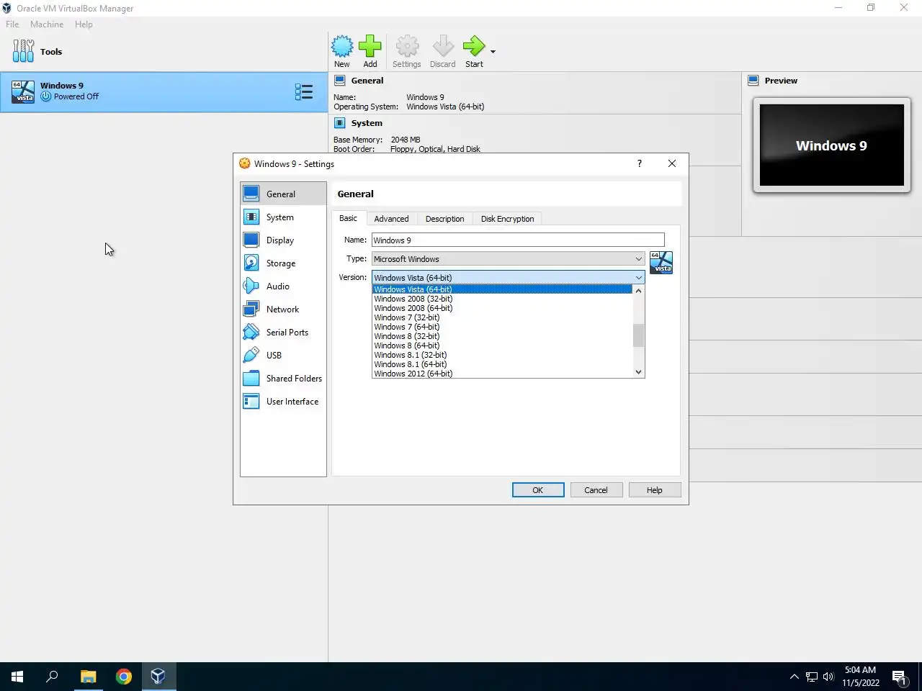Open the Network settings category
Viewport: 922px width, 691px height.
[283, 309]
